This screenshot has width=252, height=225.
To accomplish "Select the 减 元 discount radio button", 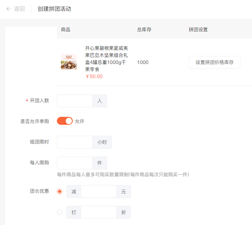I will click(59, 191).
